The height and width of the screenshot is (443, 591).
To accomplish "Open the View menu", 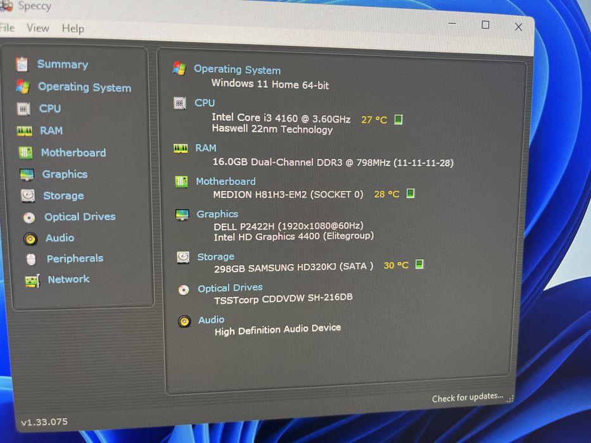I will pyautogui.click(x=38, y=28).
